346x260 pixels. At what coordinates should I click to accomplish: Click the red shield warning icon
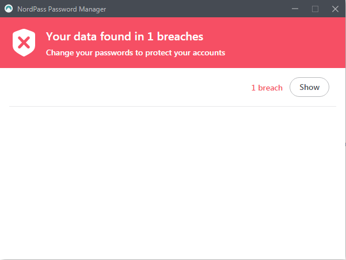[x=24, y=42]
